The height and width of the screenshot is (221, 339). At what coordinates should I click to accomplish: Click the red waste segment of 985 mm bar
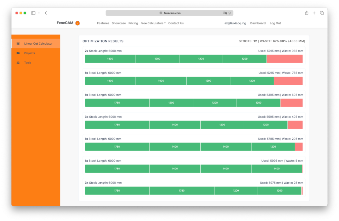pyautogui.click(x=284, y=59)
